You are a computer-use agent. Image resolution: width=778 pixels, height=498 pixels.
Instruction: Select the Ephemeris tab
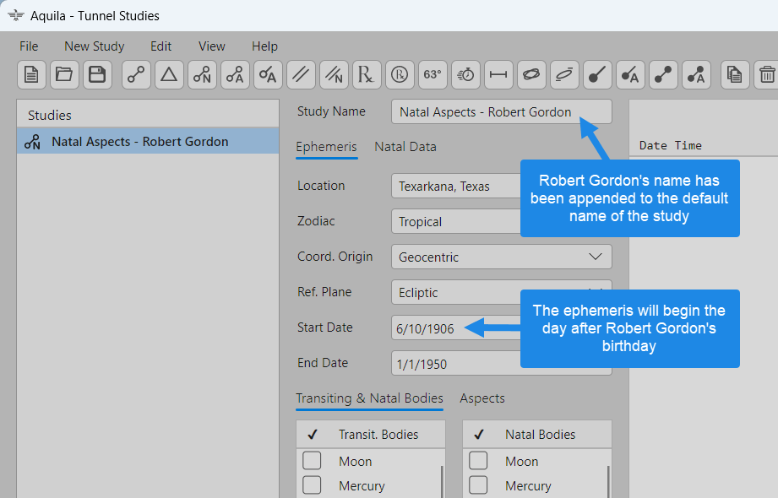point(326,147)
